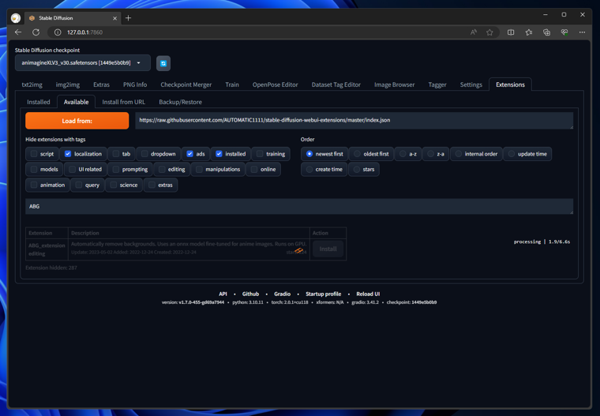Close the Stable Diffusion browser tab
The height and width of the screenshot is (416, 600).
(114, 18)
